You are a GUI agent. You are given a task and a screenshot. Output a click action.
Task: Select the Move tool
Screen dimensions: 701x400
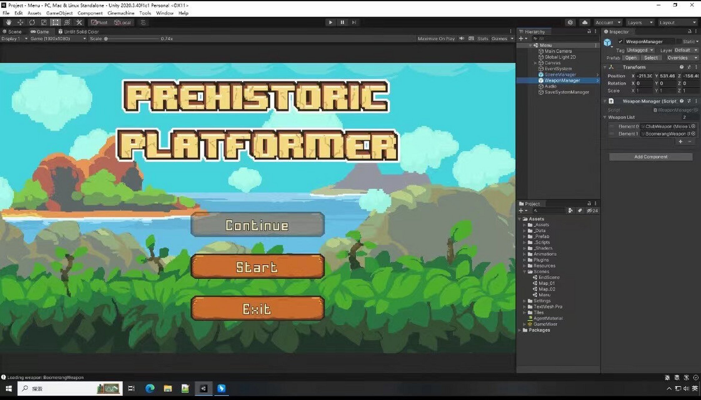pos(20,22)
